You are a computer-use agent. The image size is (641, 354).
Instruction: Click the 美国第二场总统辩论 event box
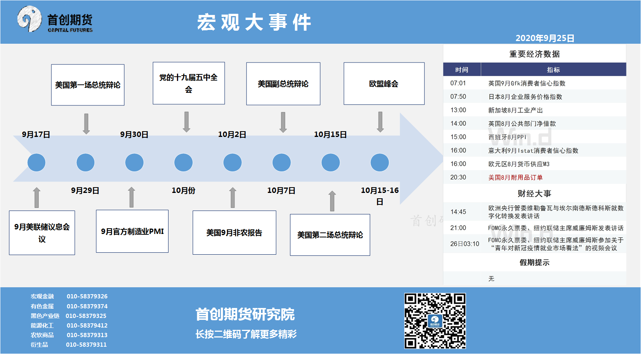(330, 235)
